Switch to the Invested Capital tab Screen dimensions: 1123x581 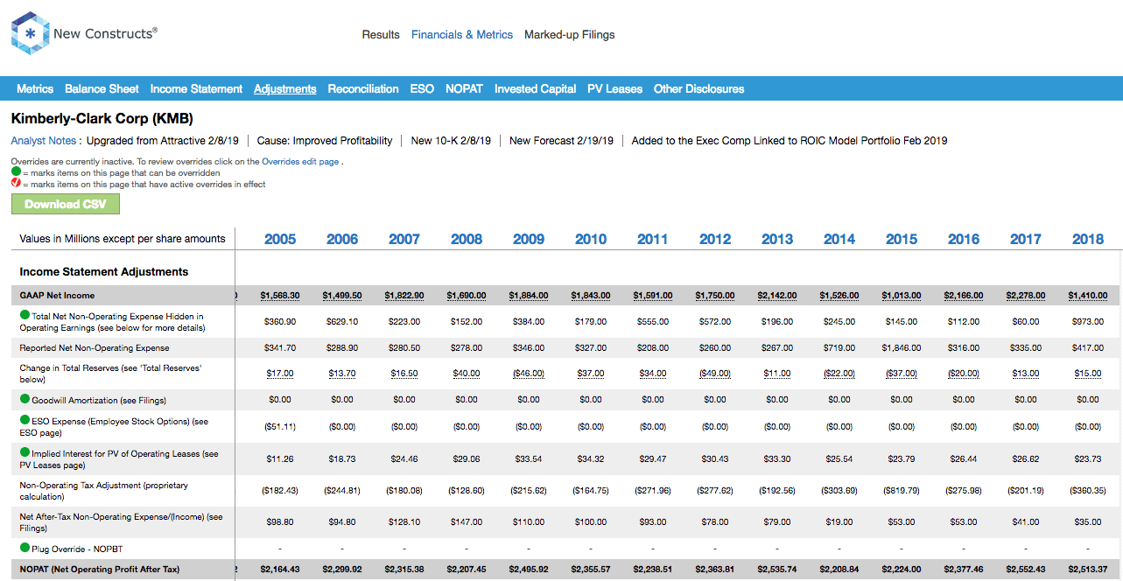(535, 88)
